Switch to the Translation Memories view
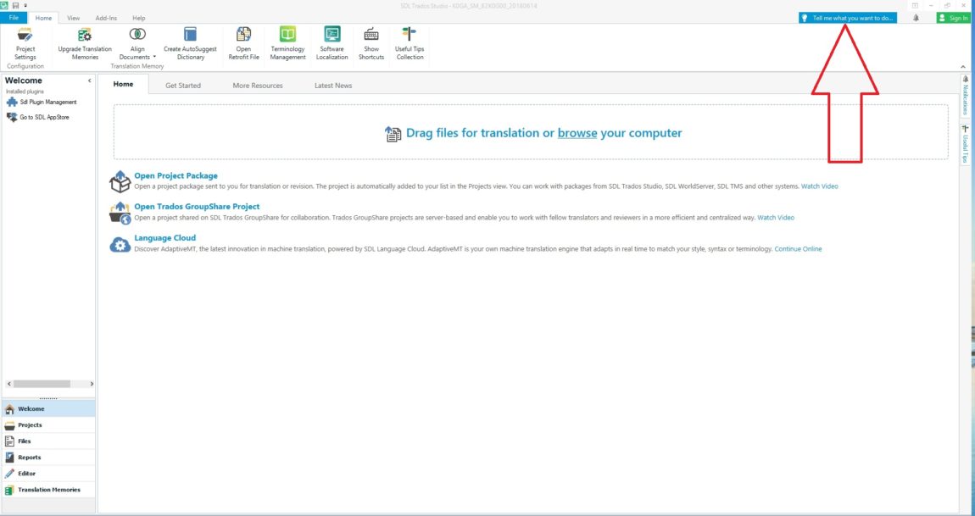975x516 pixels. 47,490
